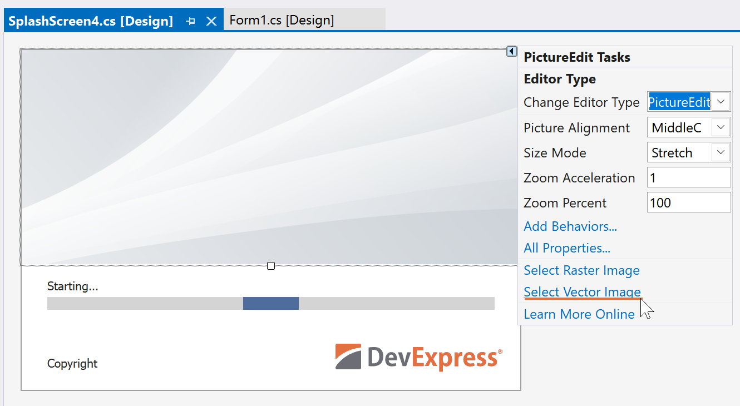Expand the Change Editor Type dropdown arrow
Image resolution: width=740 pixels, height=406 pixels.
pyautogui.click(x=721, y=102)
